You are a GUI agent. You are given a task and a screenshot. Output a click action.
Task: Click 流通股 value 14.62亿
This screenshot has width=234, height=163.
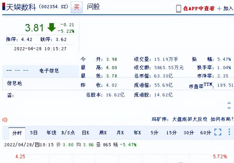(x=163, y=95)
